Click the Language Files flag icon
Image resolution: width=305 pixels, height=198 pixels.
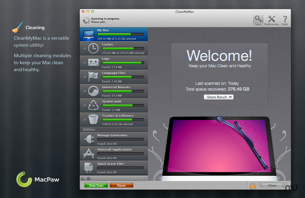coord(93,77)
